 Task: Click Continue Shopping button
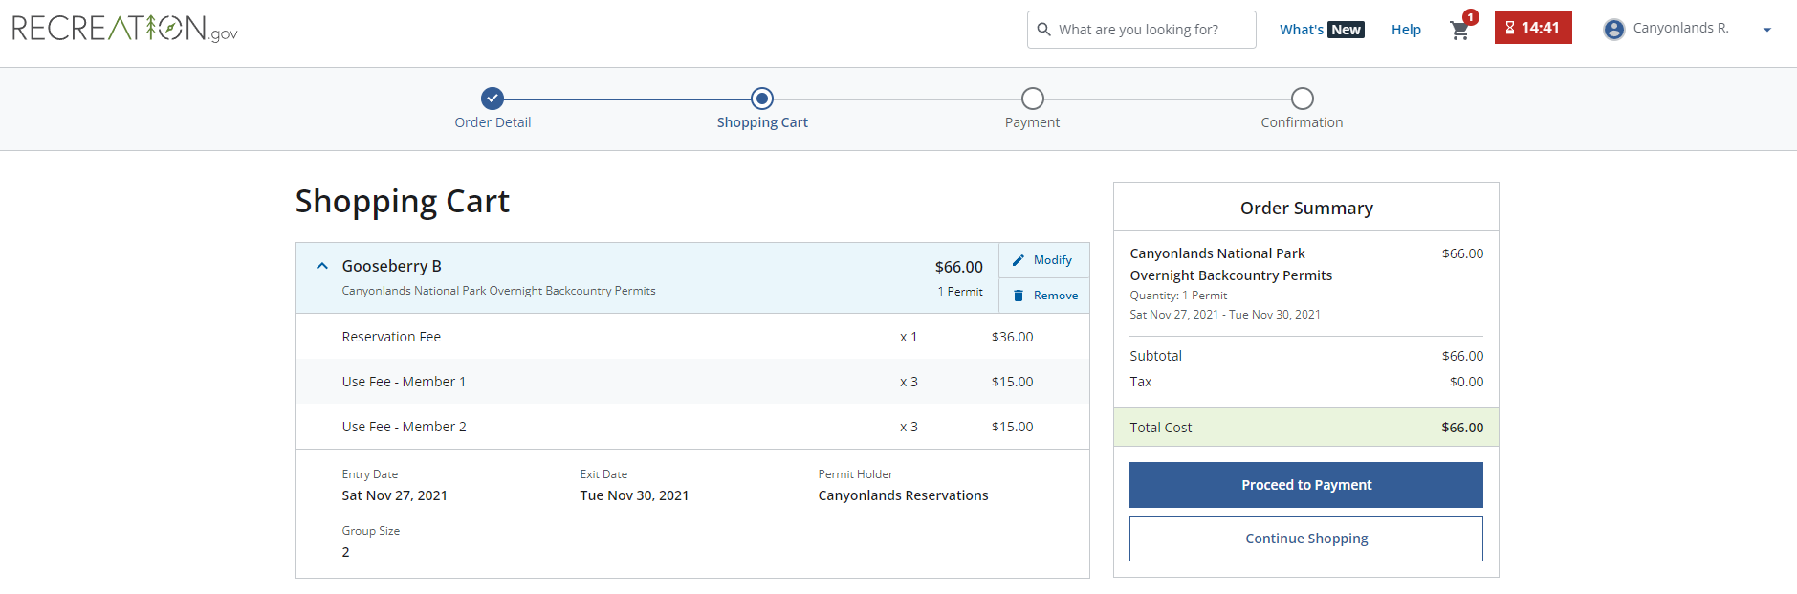1306,539
